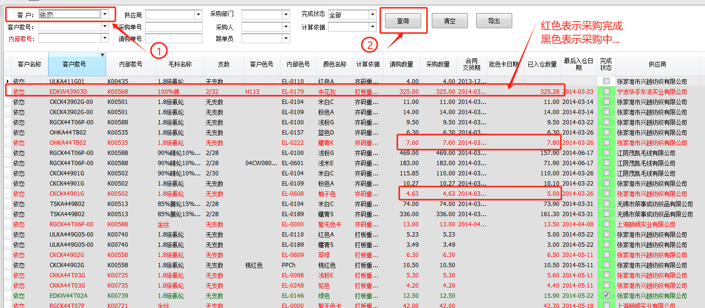Click the 供应商 column header

657,64
